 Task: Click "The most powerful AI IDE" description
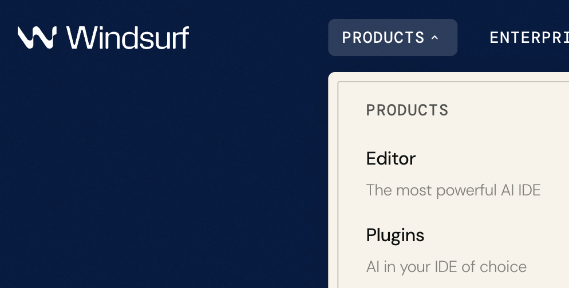point(453,190)
